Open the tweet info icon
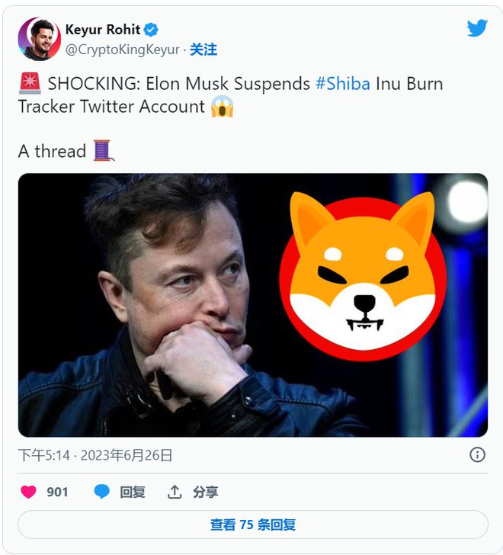The width and height of the screenshot is (503, 555). (477, 455)
